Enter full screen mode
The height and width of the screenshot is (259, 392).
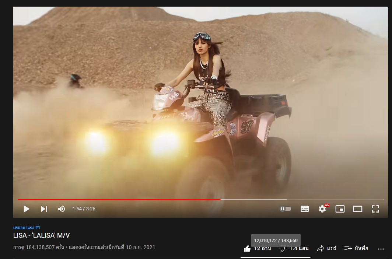[x=375, y=209]
